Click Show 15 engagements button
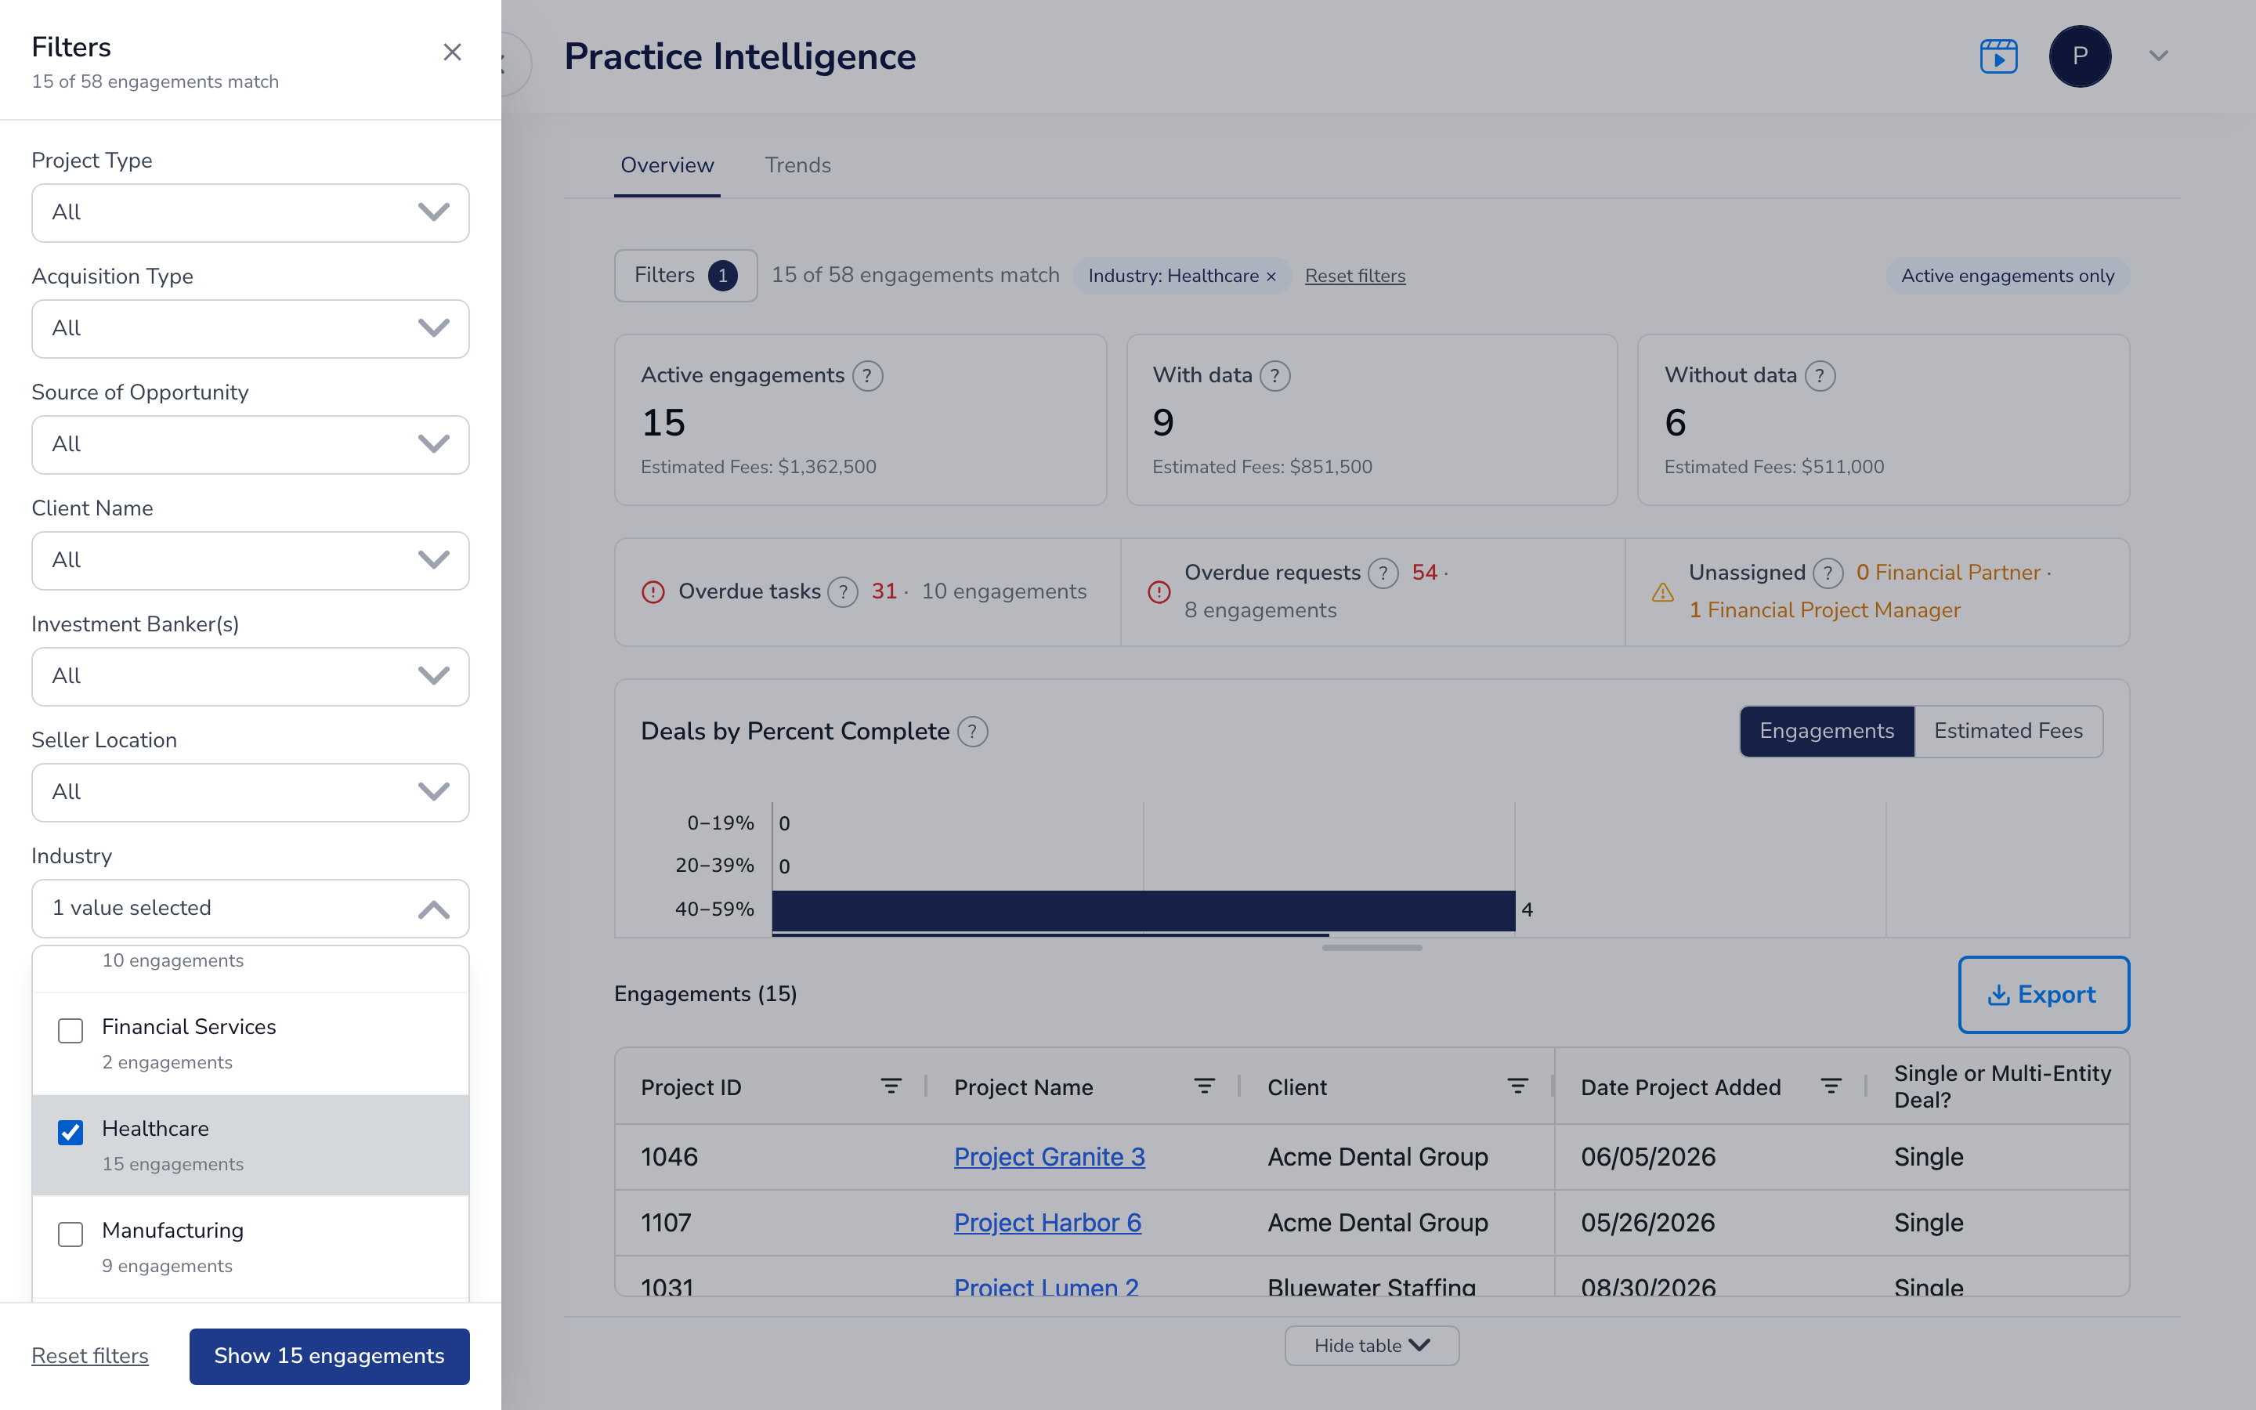 (x=329, y=1356)
